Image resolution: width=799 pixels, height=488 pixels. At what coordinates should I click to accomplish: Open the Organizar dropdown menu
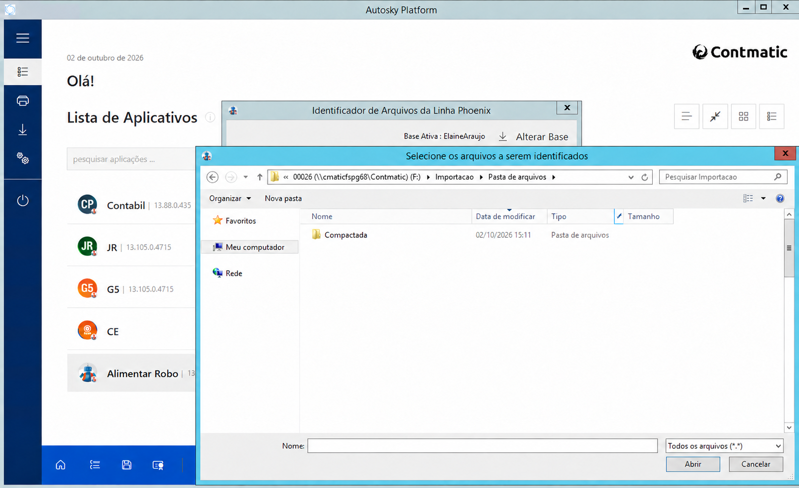click(230, 199)
